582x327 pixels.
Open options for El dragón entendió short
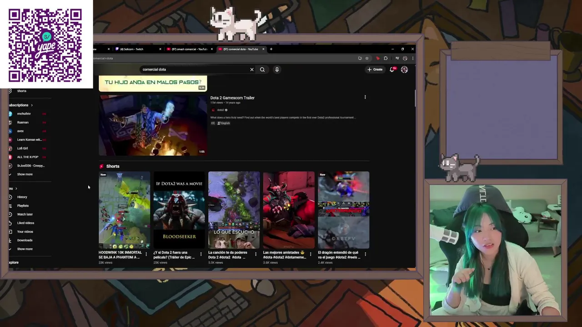coord(365,254)
